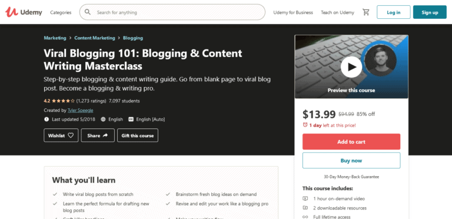
Task: Open Content Marketing breadcrumb link
Action: [x=95, y=38]
